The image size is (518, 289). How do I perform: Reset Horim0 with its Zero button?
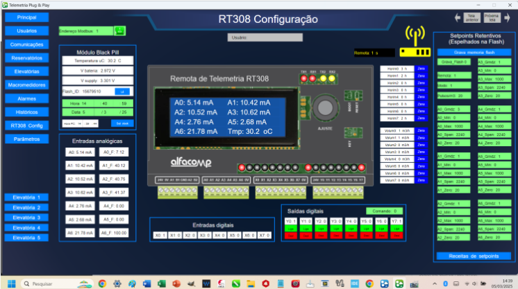[x=421, y=69]
